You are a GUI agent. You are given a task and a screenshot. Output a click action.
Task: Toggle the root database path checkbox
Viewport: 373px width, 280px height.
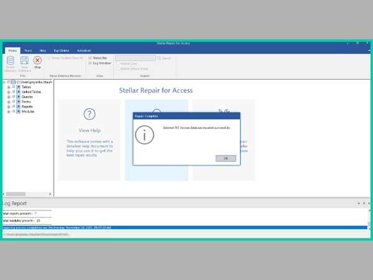9,82
